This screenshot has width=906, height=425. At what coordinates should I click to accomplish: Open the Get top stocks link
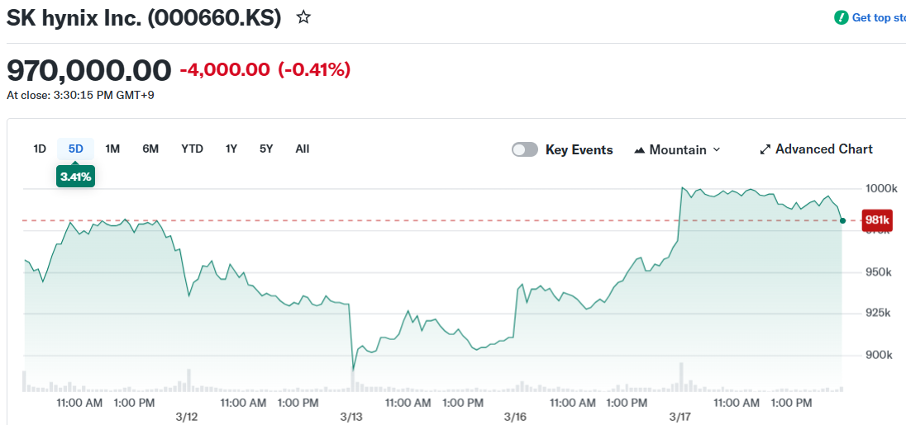(879, 17)
